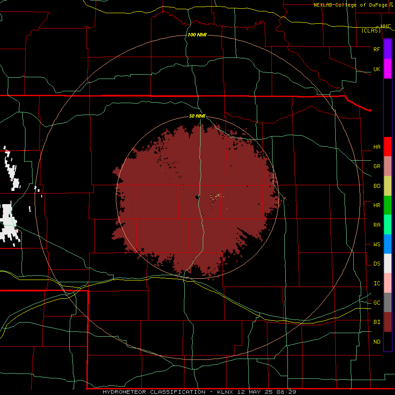
Task: Click the 'BI' legend label
Action: tap(377, 322)
